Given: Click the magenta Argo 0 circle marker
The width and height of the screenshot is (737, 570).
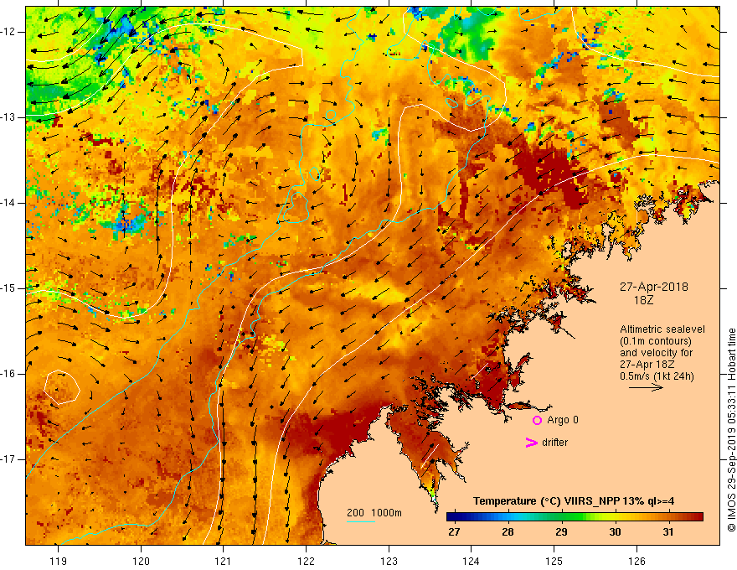Looking at the screenshot, I should (x=537, y=420).
